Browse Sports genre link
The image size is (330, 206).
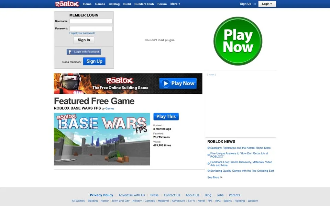(x=228, y=201)
